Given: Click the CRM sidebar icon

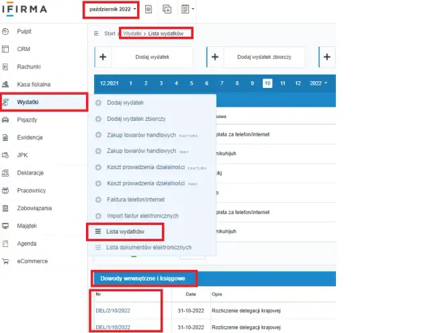Looking at the screenshot, I should 5,49.
